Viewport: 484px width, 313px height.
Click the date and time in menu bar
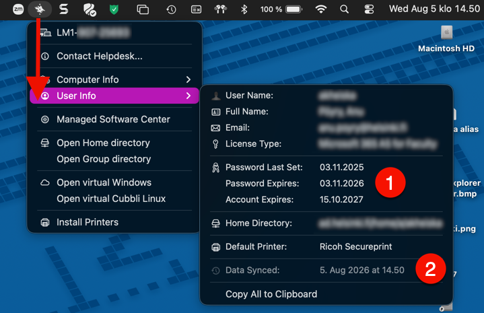point(434,9)
